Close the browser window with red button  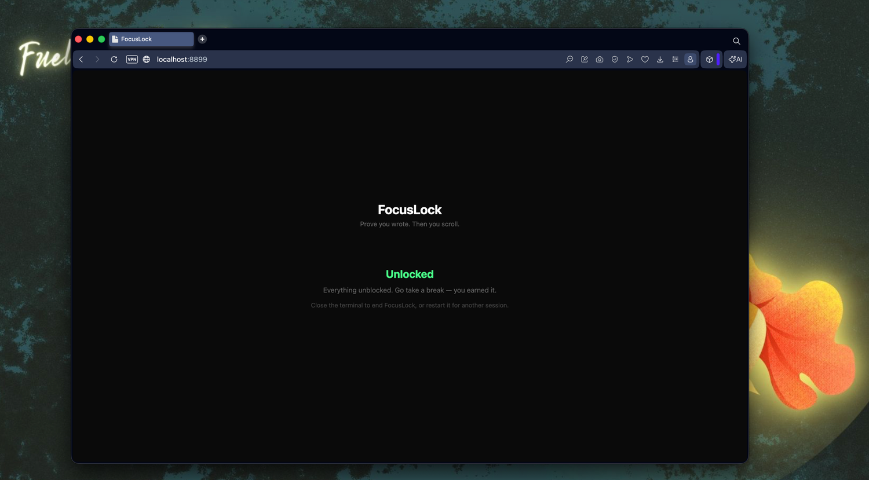point(78,39)
